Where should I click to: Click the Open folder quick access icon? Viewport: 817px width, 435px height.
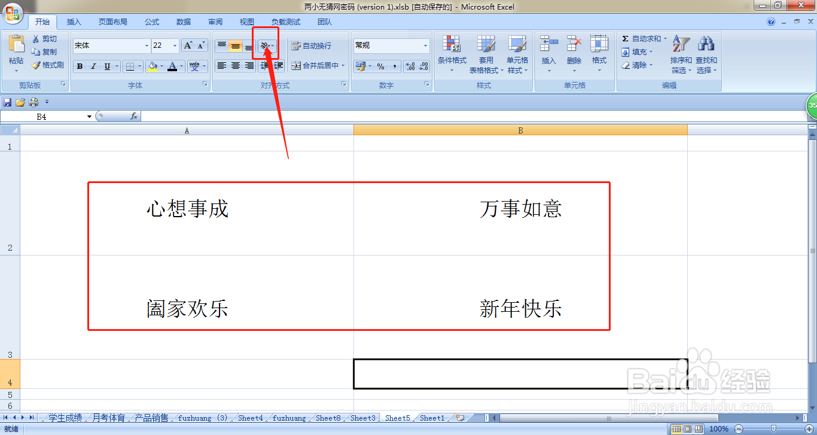pos(20,102)
